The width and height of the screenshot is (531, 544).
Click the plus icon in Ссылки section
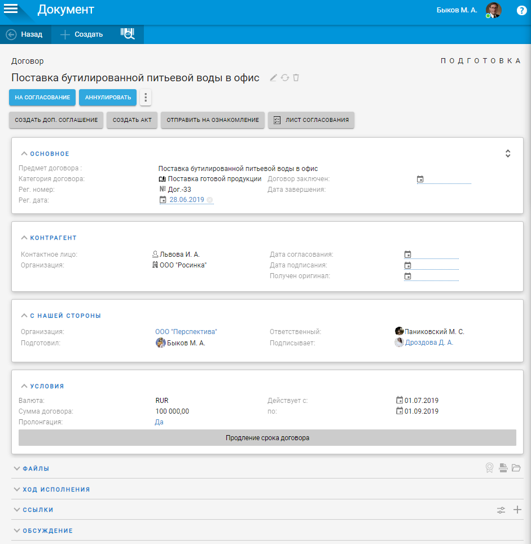517,510
